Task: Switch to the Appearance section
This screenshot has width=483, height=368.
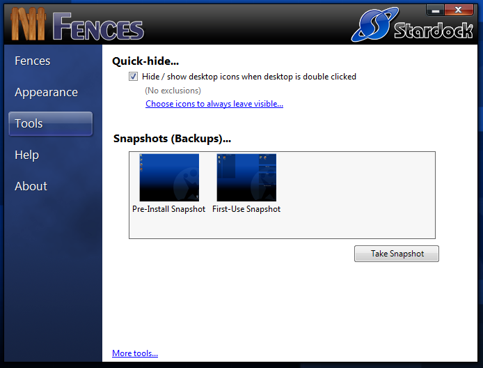Action: (x=46, y=92)
